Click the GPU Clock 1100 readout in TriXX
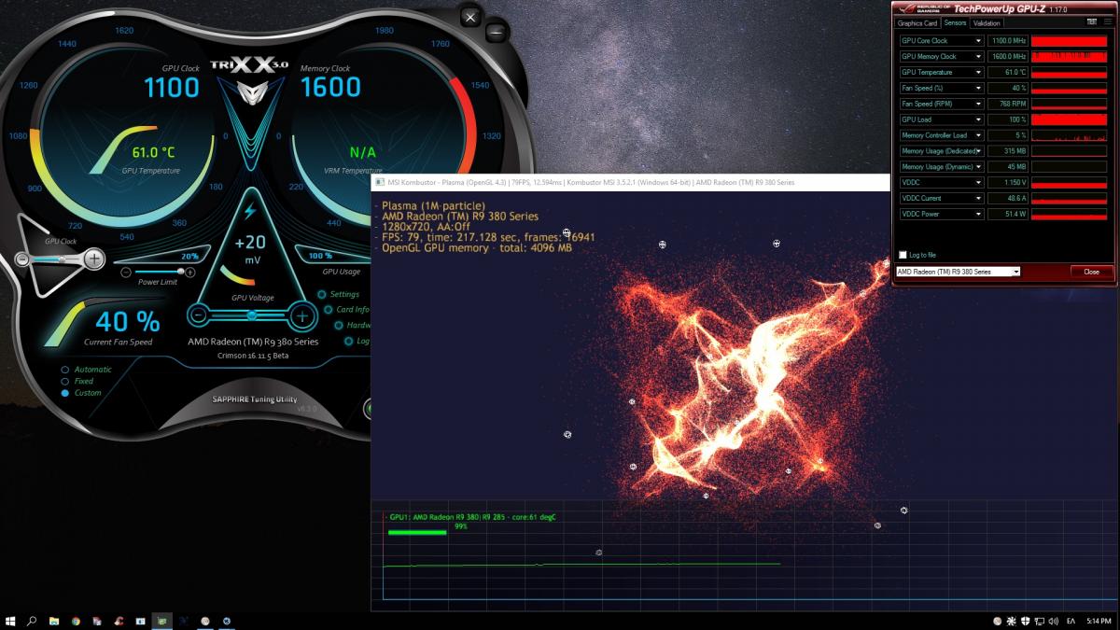 point(172,88)
